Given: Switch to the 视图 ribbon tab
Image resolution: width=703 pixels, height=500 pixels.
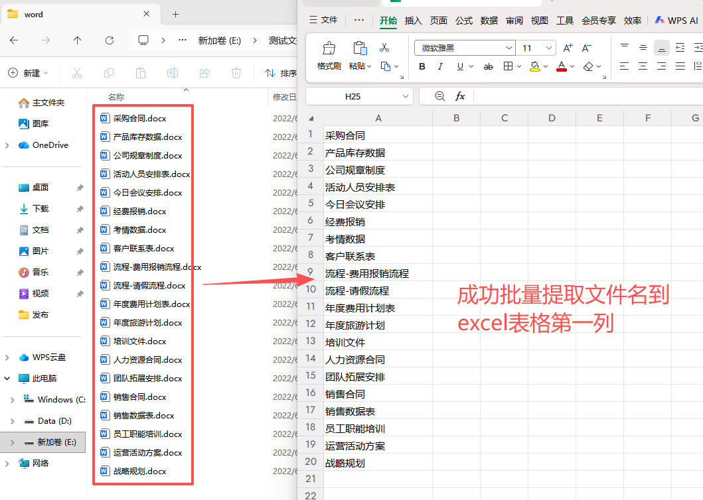Looking at the screenshot, I should pos(539,21).
